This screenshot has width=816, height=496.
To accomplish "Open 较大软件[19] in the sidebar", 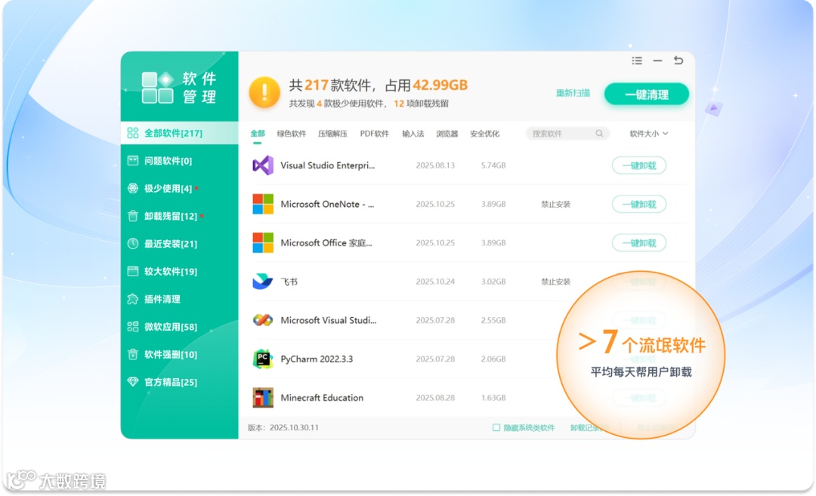I will point(180,271).
